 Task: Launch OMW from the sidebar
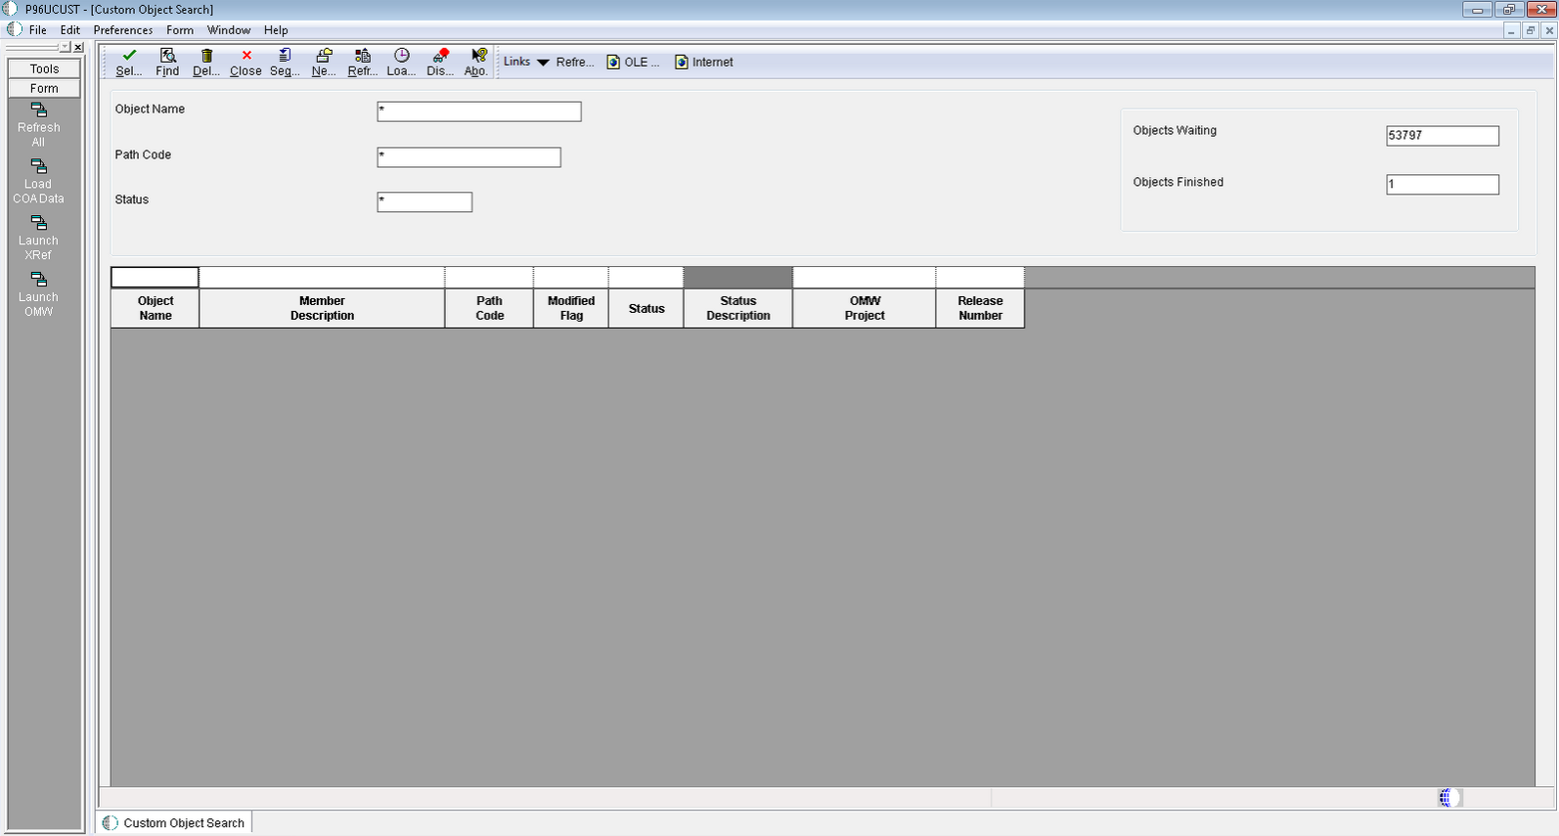click(39, 295)
